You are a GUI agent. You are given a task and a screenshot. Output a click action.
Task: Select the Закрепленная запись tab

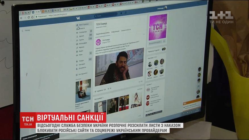point(103,33)
